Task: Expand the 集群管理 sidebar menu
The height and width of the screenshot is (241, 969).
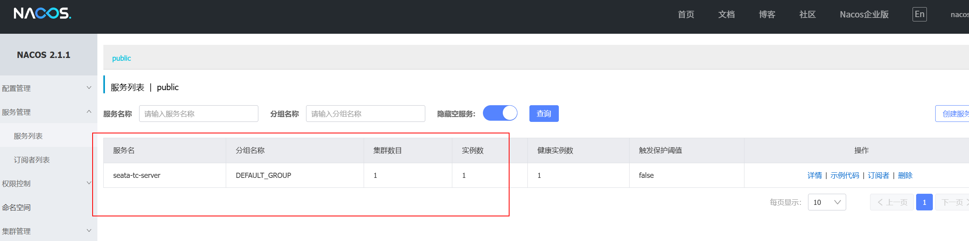Action: coord(48,231)
